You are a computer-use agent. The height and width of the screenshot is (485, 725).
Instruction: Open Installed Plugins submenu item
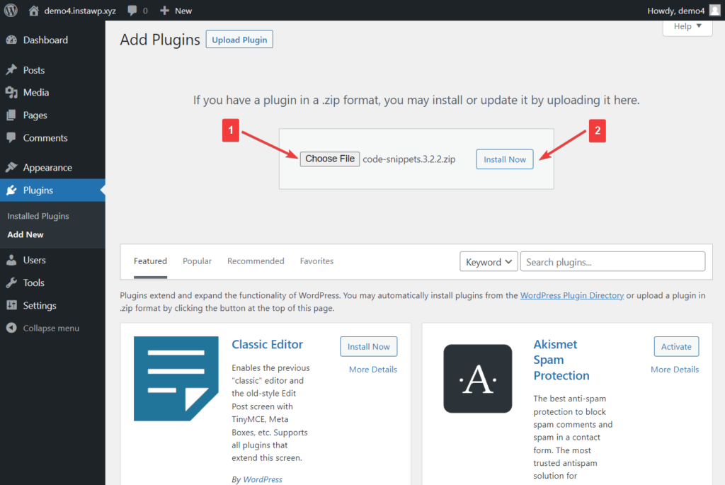(x=38, y=216)
